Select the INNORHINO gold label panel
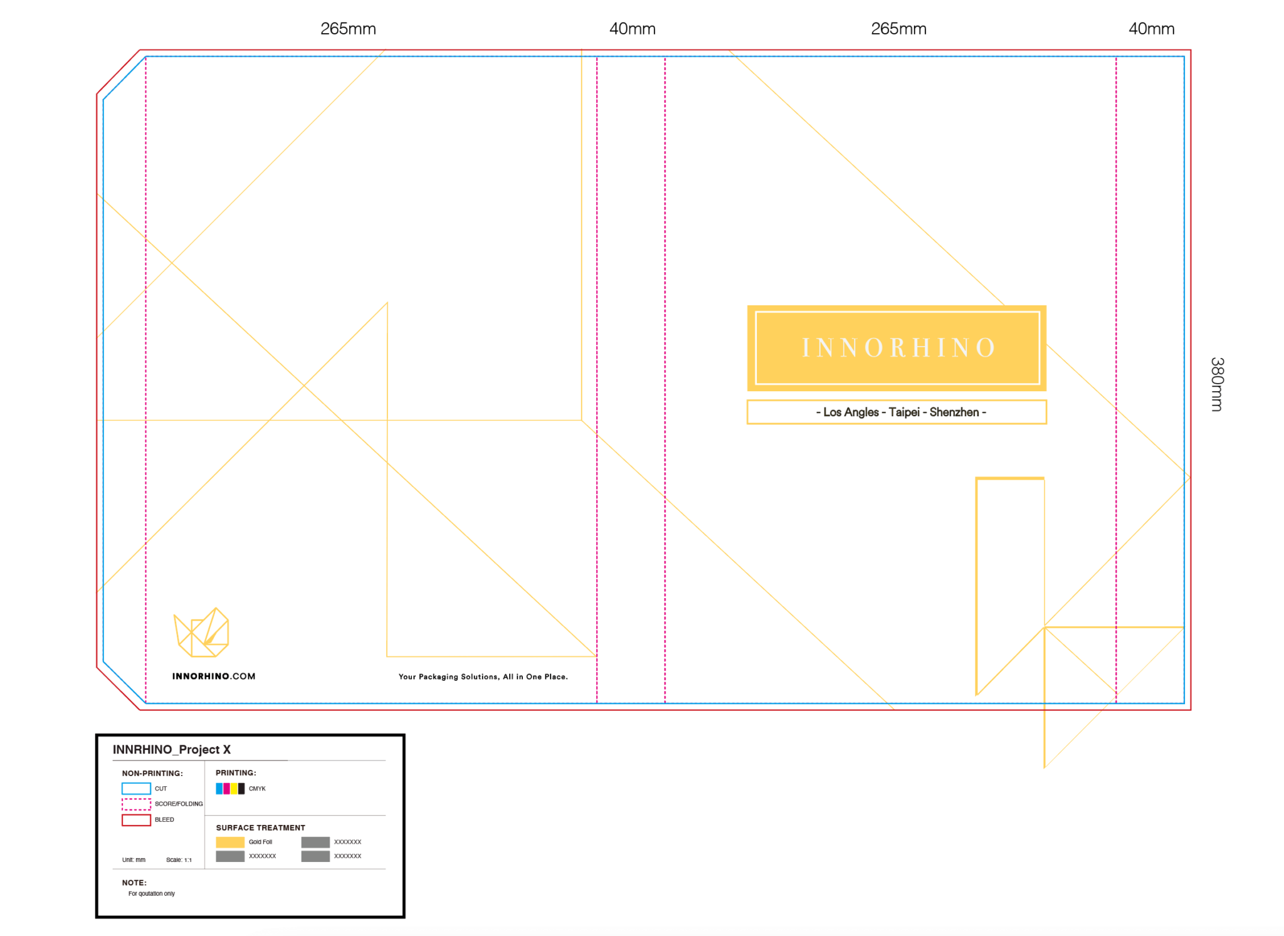The image size is (1284, 936). [x=898, y=349]
